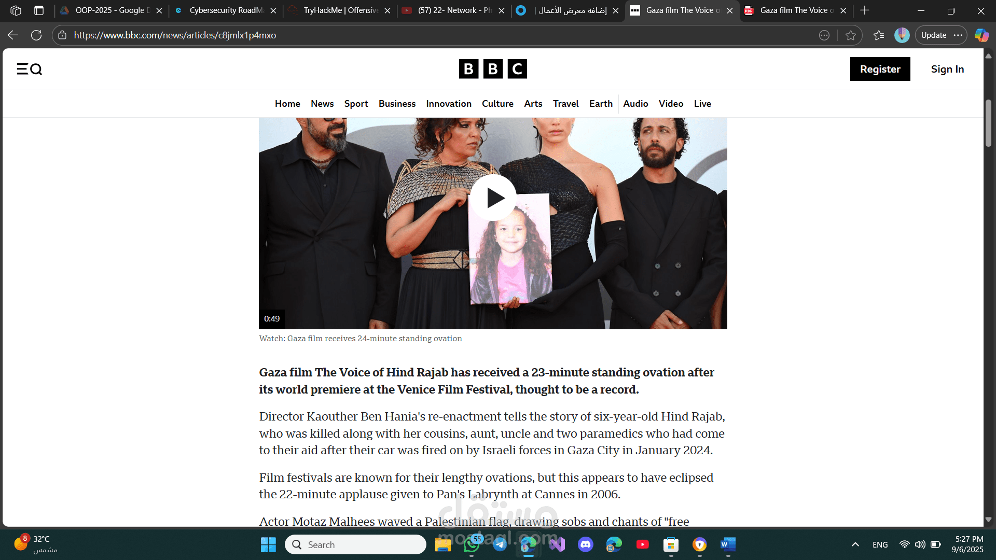Add this page to favorites with the star
The image size is (996, 560).
(851, 35)
